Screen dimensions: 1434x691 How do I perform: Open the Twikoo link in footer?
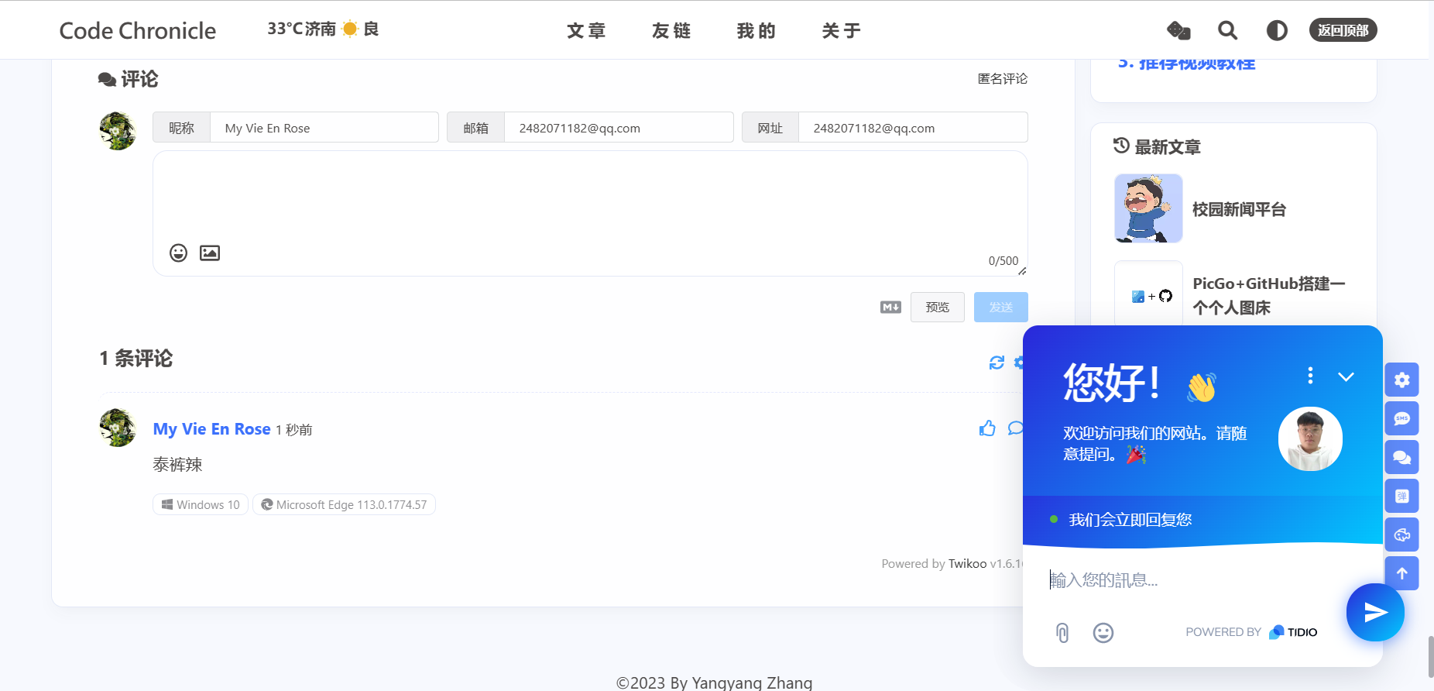(967, 563)
